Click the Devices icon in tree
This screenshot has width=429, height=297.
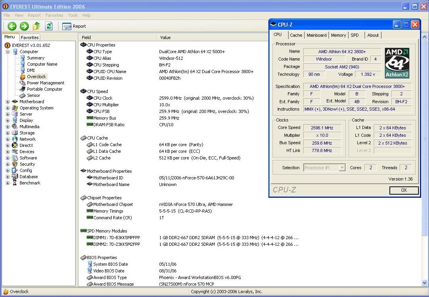point(15,152)
